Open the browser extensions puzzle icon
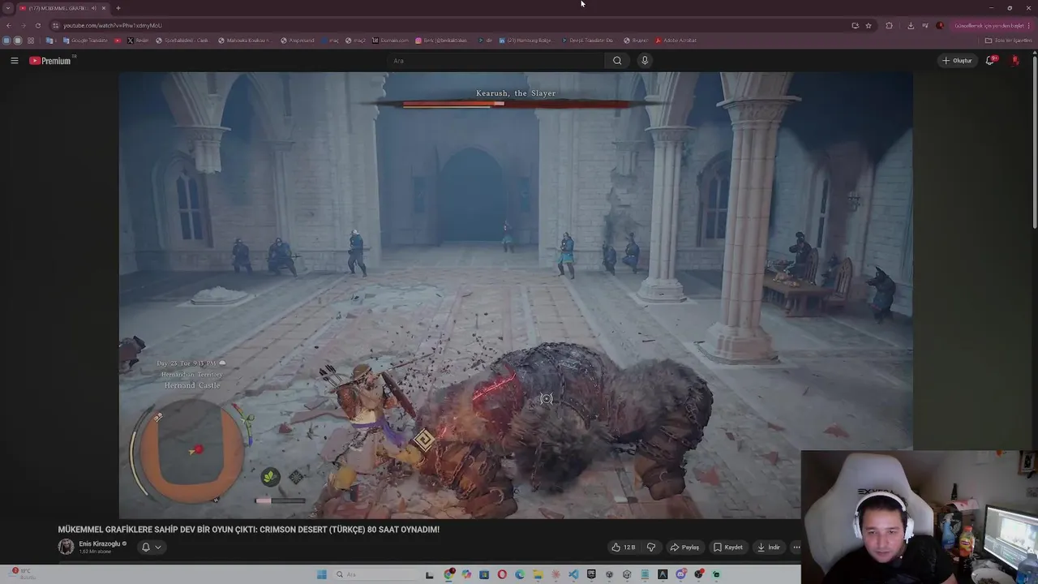Screen dimensions: 1038x584 pyautogui.click(x=889, y=25)
